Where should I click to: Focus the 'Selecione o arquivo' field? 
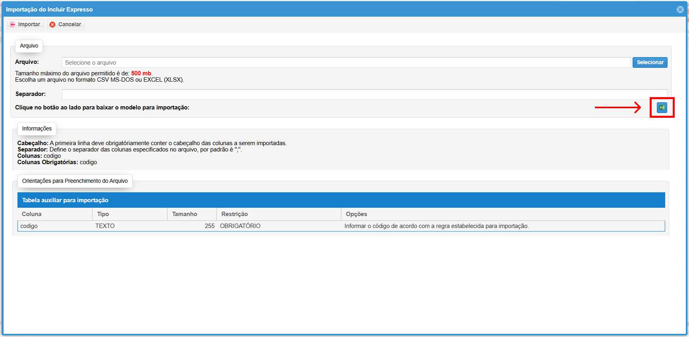point(346,63)
